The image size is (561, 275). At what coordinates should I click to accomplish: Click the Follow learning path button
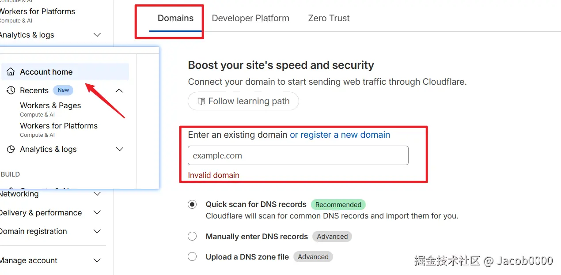point(243,102)
